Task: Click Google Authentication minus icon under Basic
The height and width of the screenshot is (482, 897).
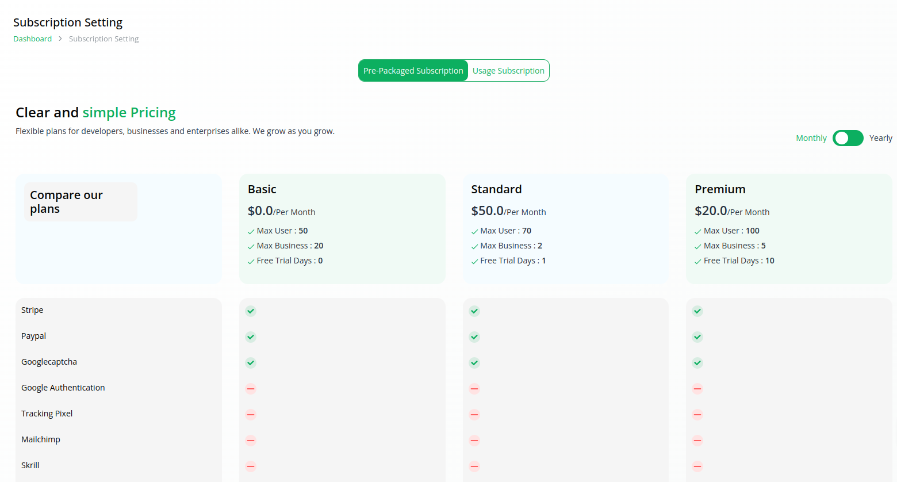Action: (x=251, y=389)
